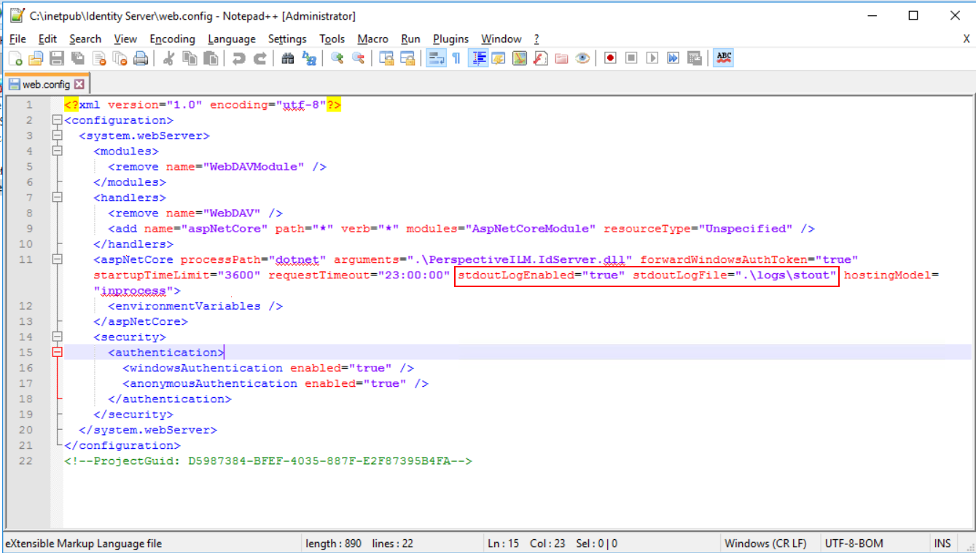
Task: Collapse the handlers node on line 7
Action: 57,197
